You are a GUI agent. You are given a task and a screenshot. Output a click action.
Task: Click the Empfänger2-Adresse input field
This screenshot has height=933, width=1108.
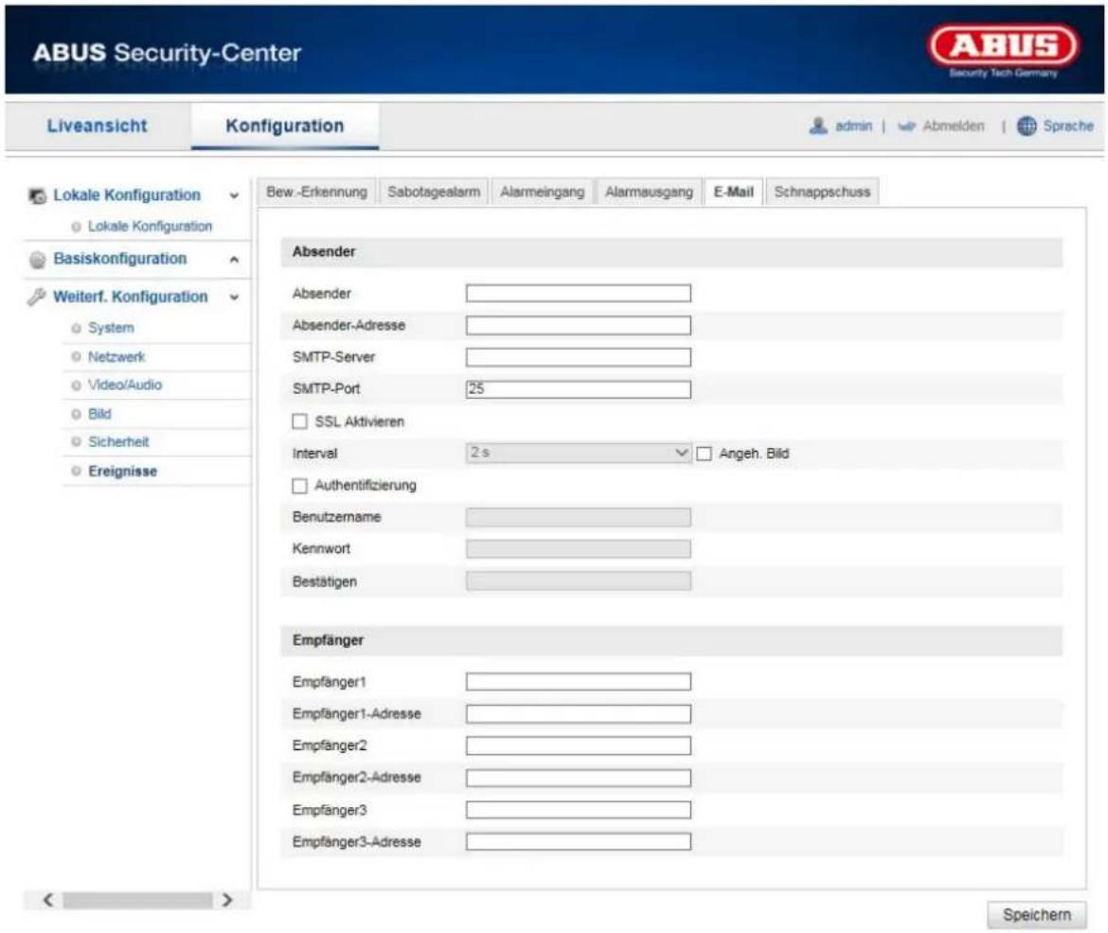click(578, 778)
